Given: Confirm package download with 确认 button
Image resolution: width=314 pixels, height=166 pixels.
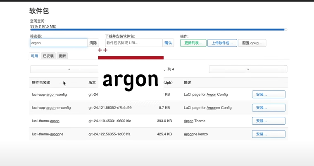Looking at the screenshot, I should [168, 43].
